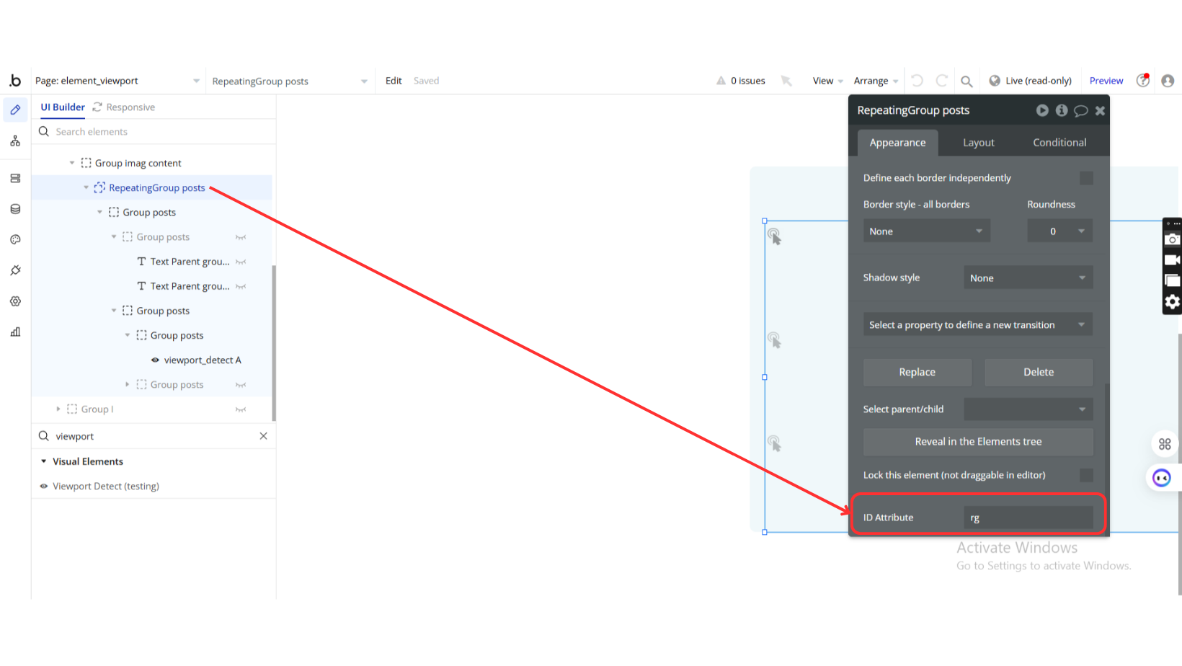Open the Styles palette icon
This screenshot has width=1182, height=666.
15,239
